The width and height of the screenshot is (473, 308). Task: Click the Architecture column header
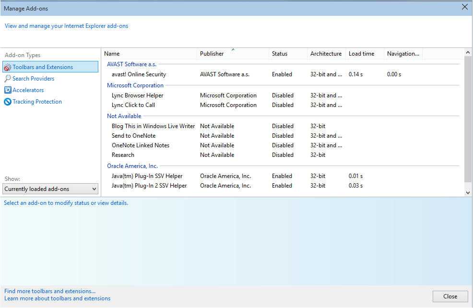[326, 54]
